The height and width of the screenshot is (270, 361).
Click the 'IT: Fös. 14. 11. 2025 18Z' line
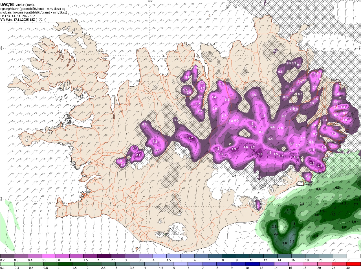click(x=18, y=16)
